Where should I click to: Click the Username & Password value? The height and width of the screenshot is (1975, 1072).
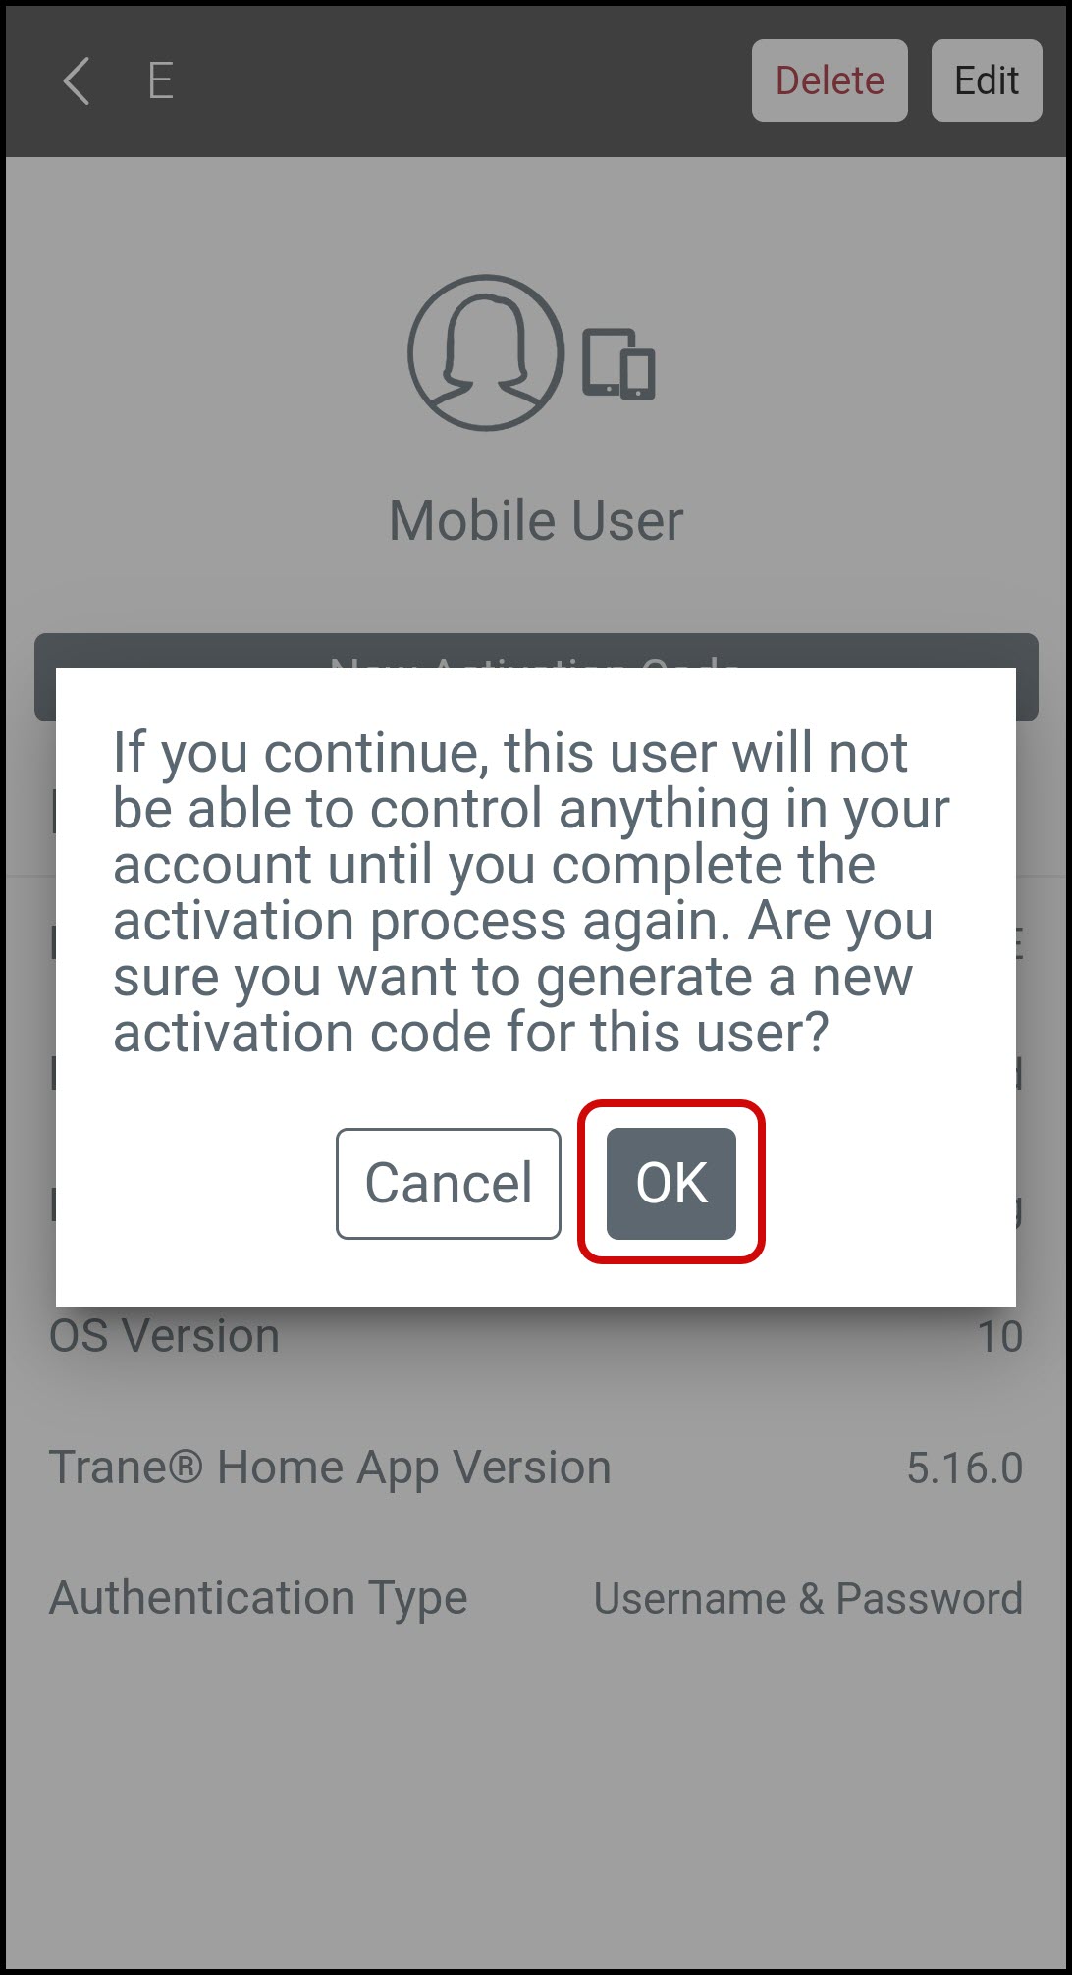[808, 1598]
